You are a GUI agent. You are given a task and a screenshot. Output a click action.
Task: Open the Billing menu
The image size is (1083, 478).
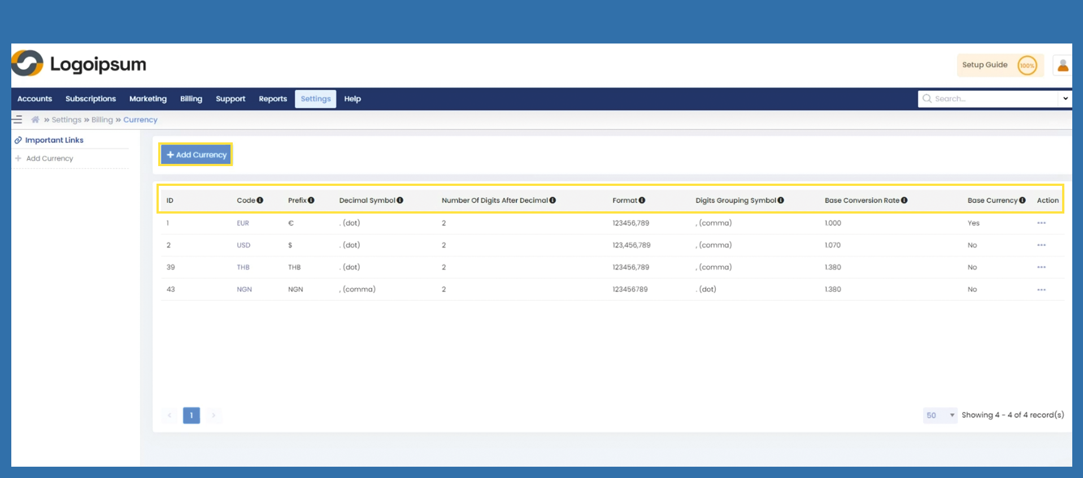191,99
